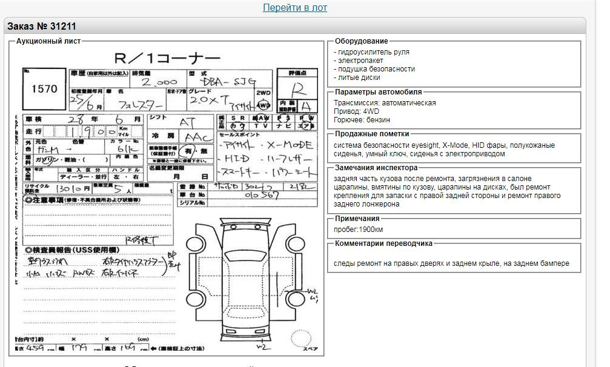610x367 pixels.
Task: Select 'Параметры автомобиля' section title
Action: point(378,92)
